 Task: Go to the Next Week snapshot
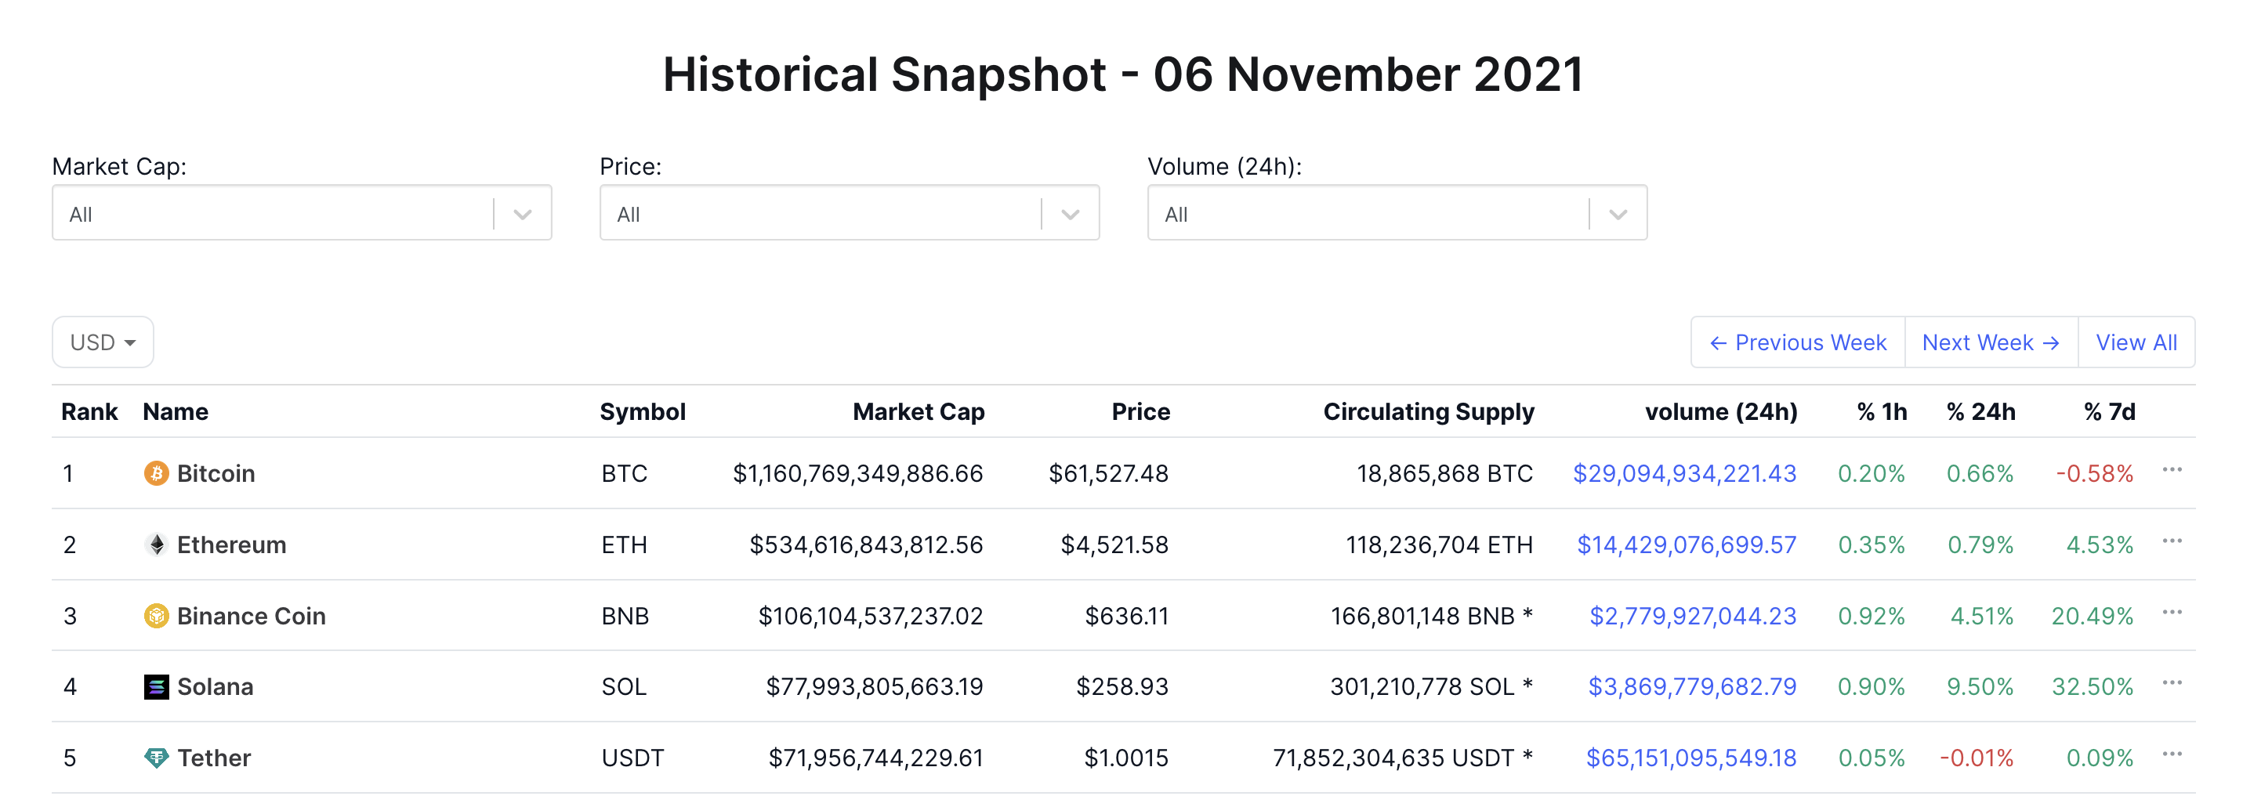click(1991, 342)
